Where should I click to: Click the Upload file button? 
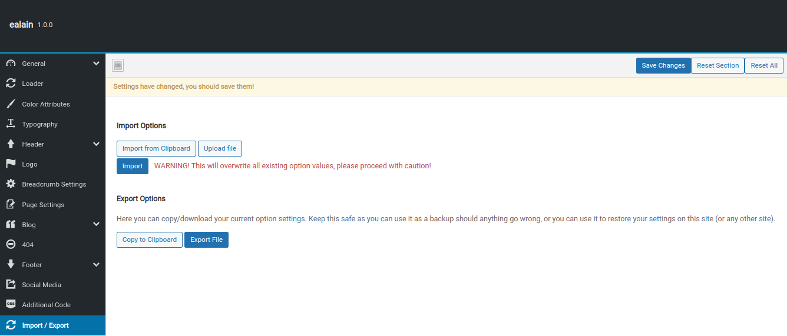tap(220, 148)
